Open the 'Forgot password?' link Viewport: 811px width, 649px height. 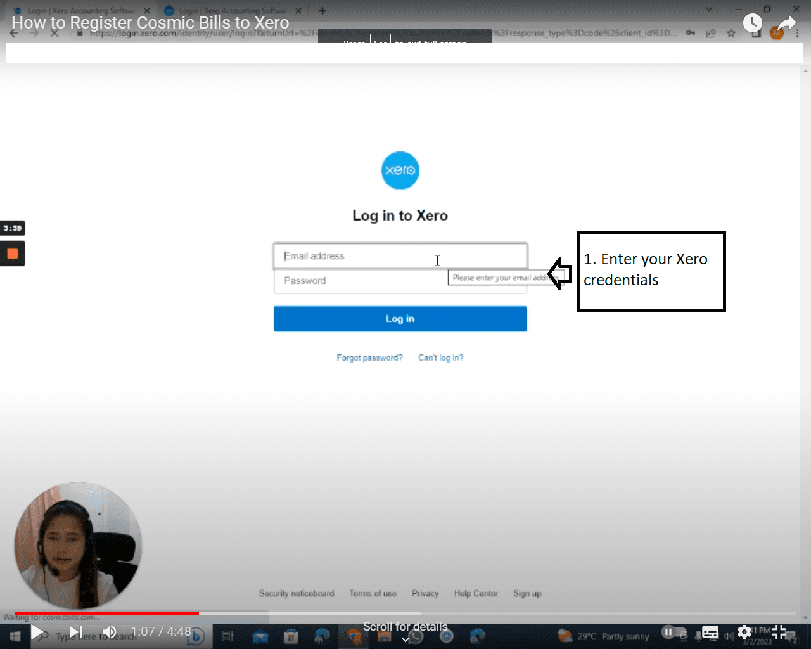(x=369, y=357)
